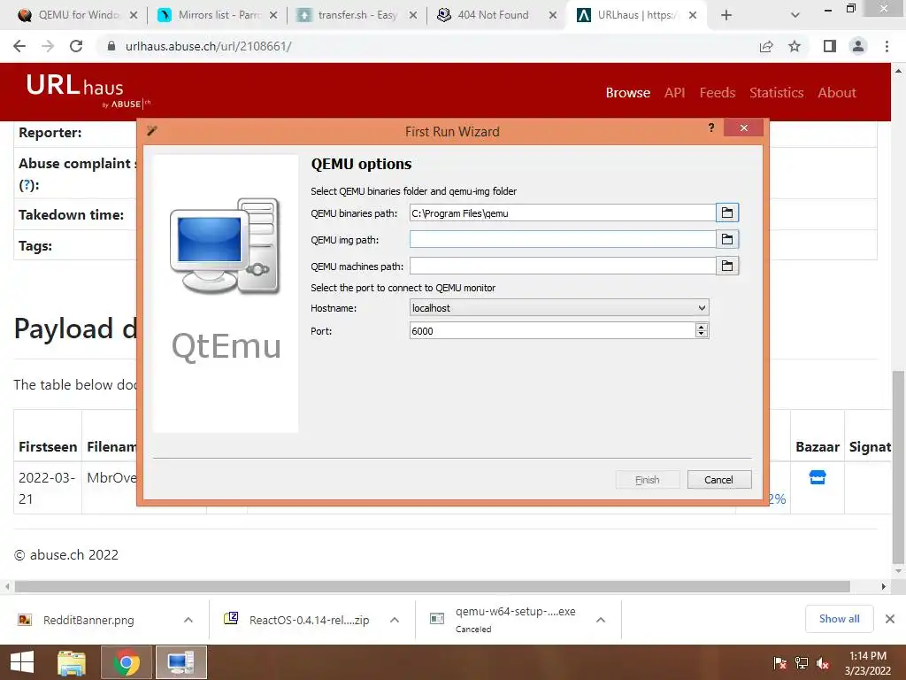Viewport: 906px width, 680px height.
Task: Browse for QEMU machines path folder
Action: coord(727,266)
